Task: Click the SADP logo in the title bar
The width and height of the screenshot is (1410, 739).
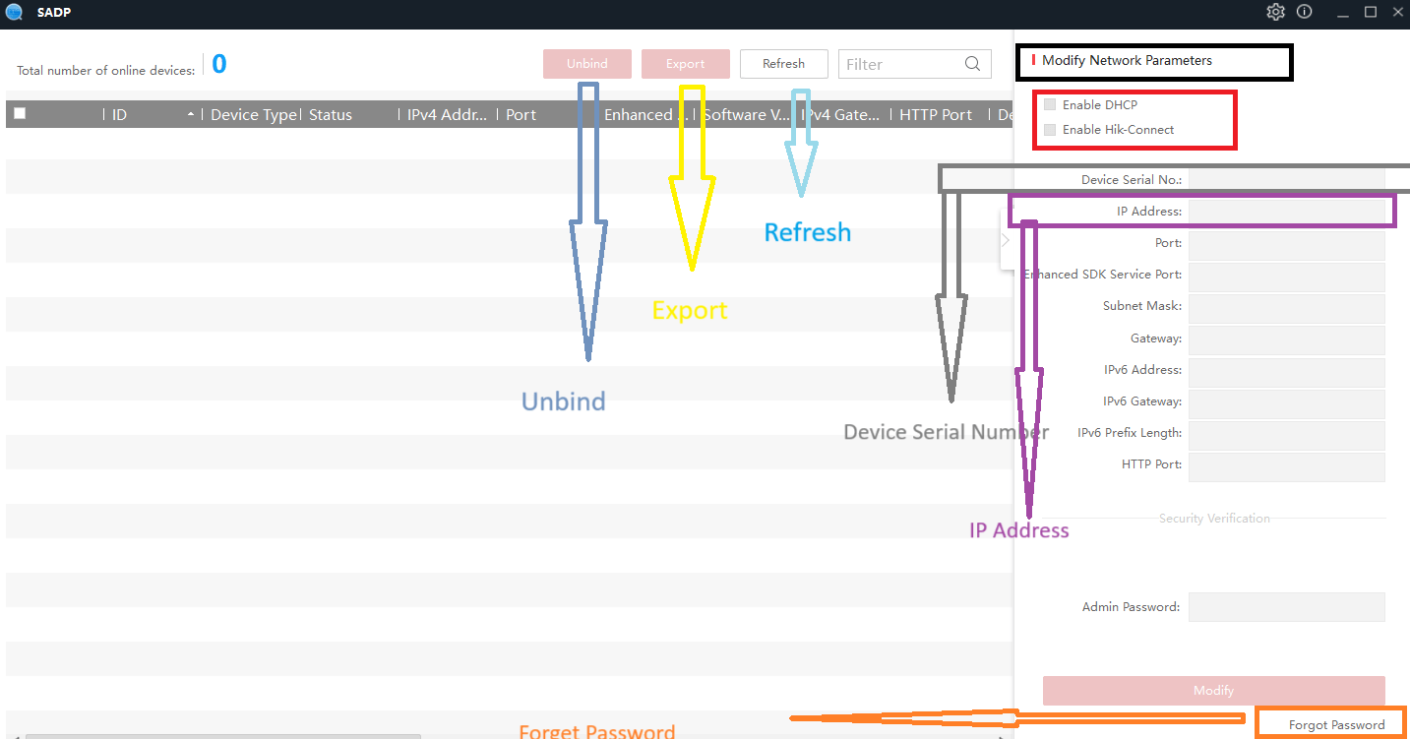Action: [x=13, y=12]
